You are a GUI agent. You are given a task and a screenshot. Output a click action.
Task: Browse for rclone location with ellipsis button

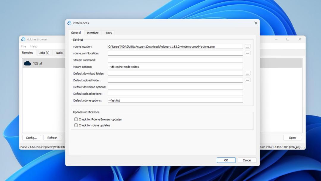click(248, 46)
